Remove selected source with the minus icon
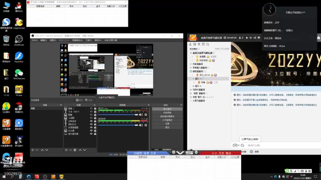Image resolution: width=321 pixels, height=180 pixels. (71, 150)
